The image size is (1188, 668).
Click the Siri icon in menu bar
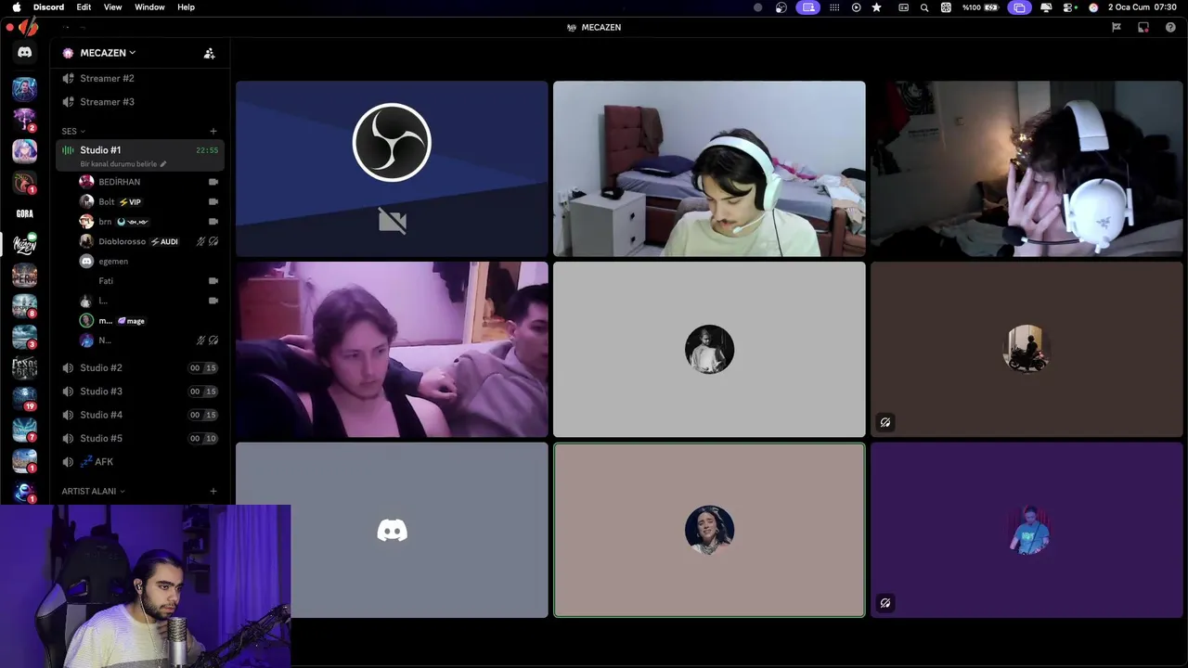pyautogui.click(x=1093, y=7)
